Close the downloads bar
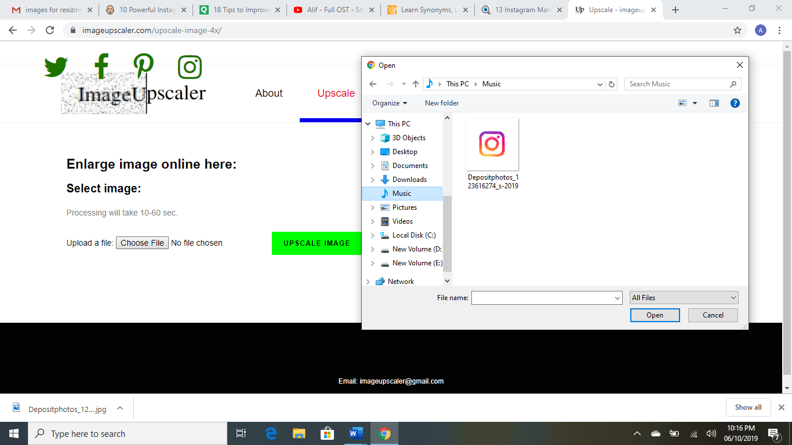The width and height of the screenshot is (792, 445). (x=781, y=407)
